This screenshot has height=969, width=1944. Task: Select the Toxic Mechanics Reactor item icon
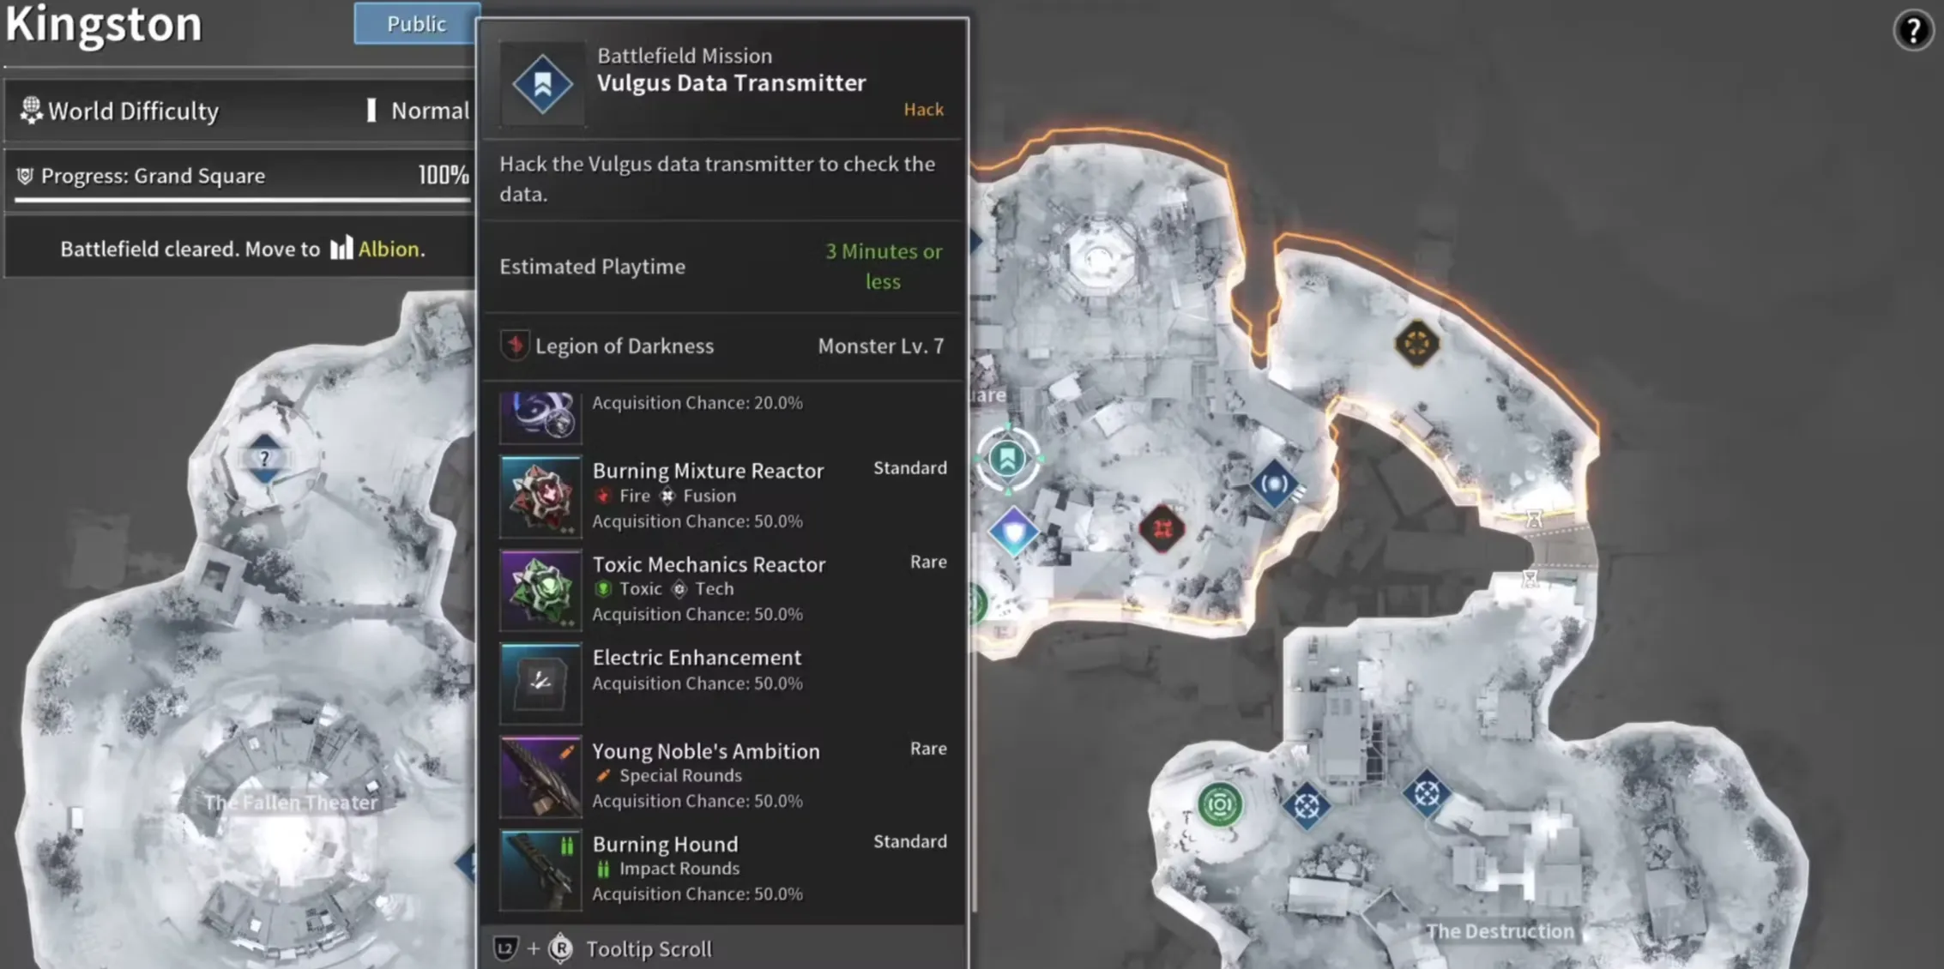540,590
